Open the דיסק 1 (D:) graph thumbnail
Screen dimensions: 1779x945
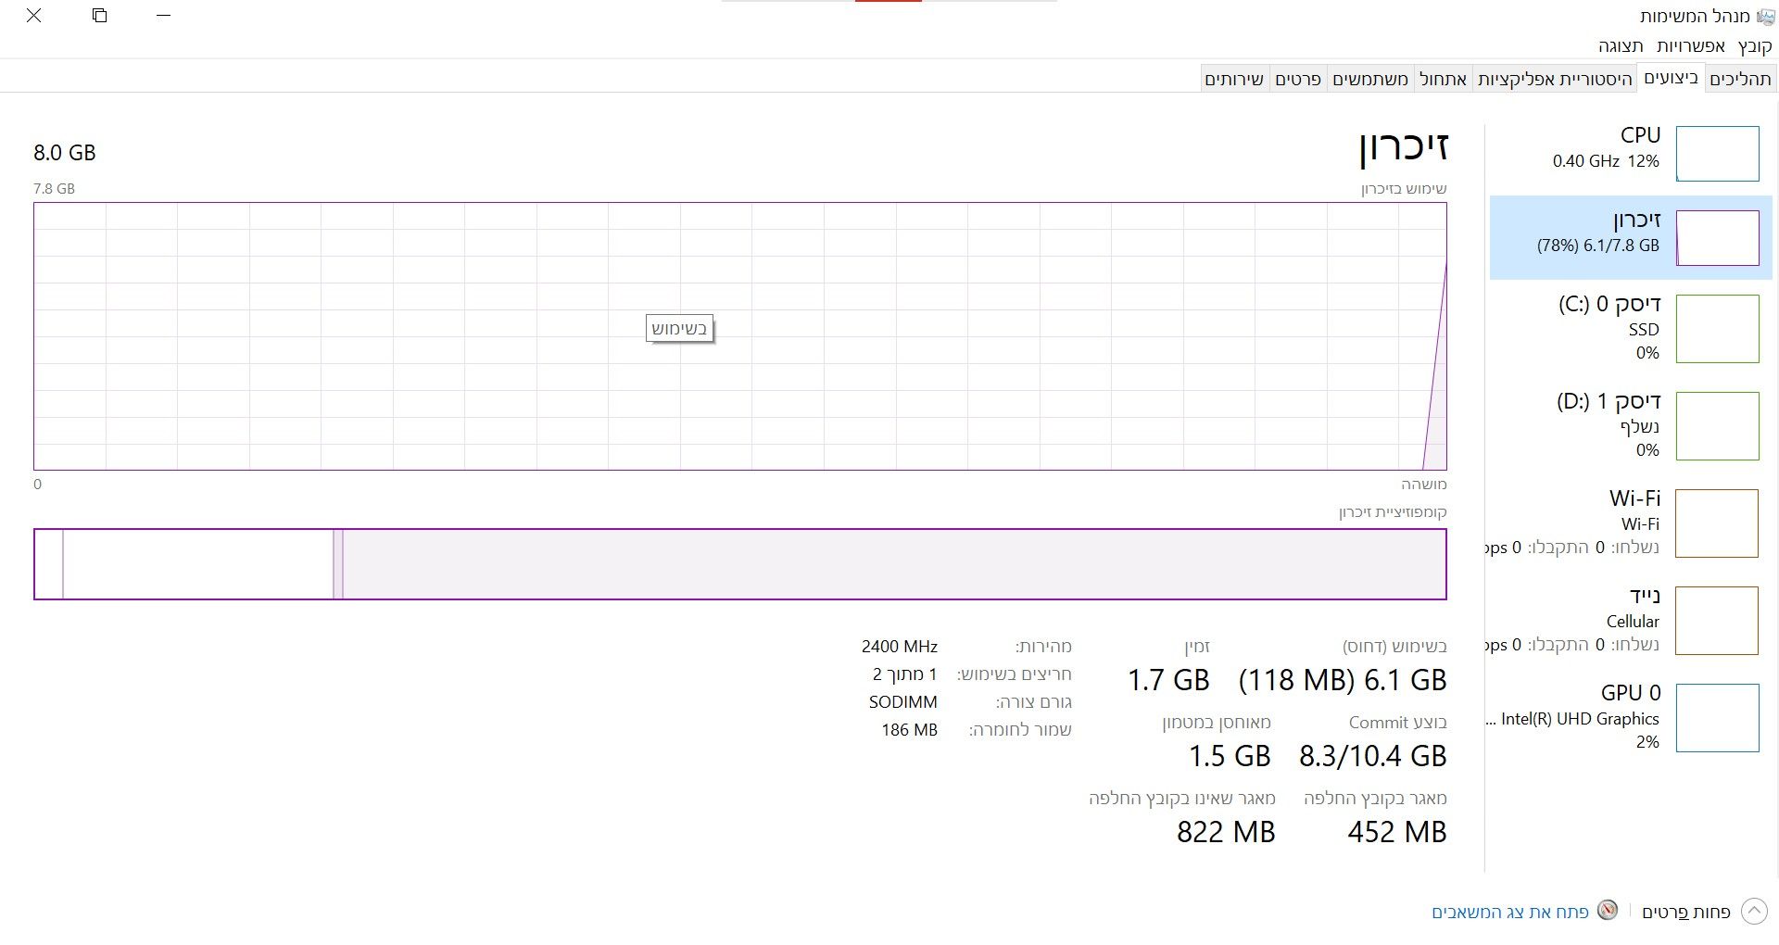[x=1717, y=426]
